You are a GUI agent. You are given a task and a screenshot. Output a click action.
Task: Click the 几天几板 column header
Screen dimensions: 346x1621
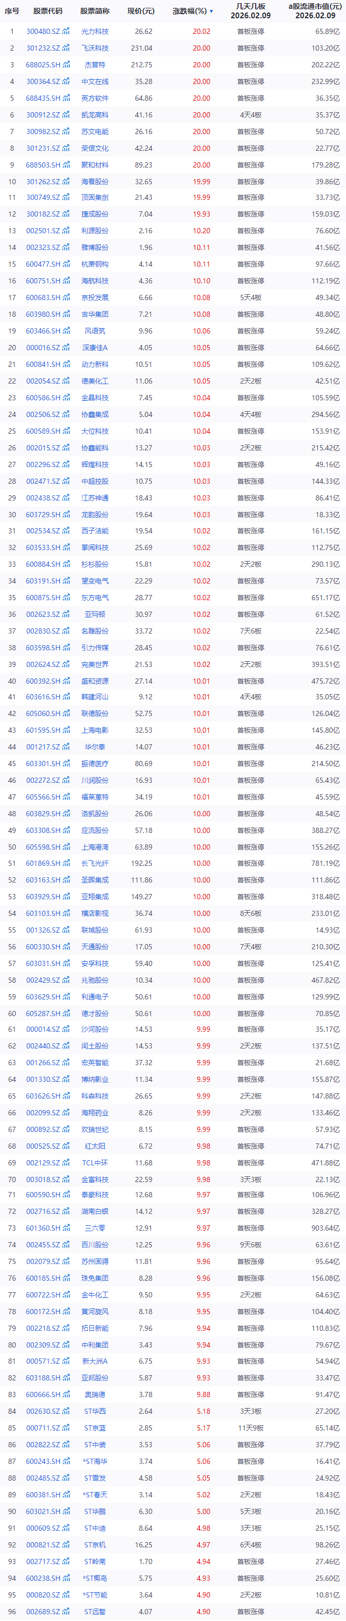click(250, 10)
